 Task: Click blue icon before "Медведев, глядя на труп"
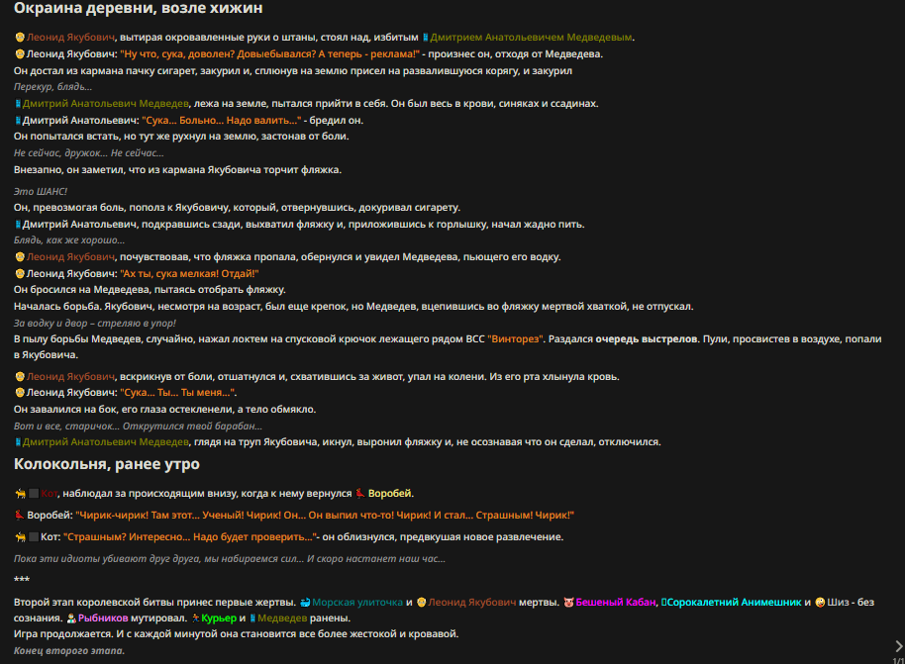[x=18, y=442]
